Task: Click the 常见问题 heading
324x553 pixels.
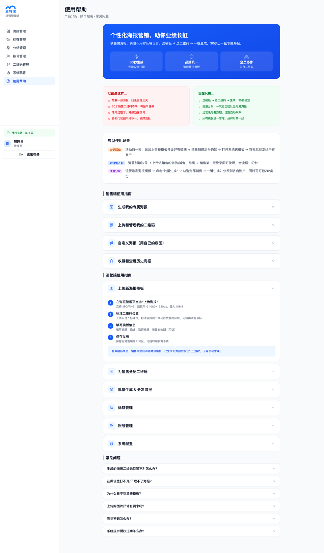Action: [113, 458]
